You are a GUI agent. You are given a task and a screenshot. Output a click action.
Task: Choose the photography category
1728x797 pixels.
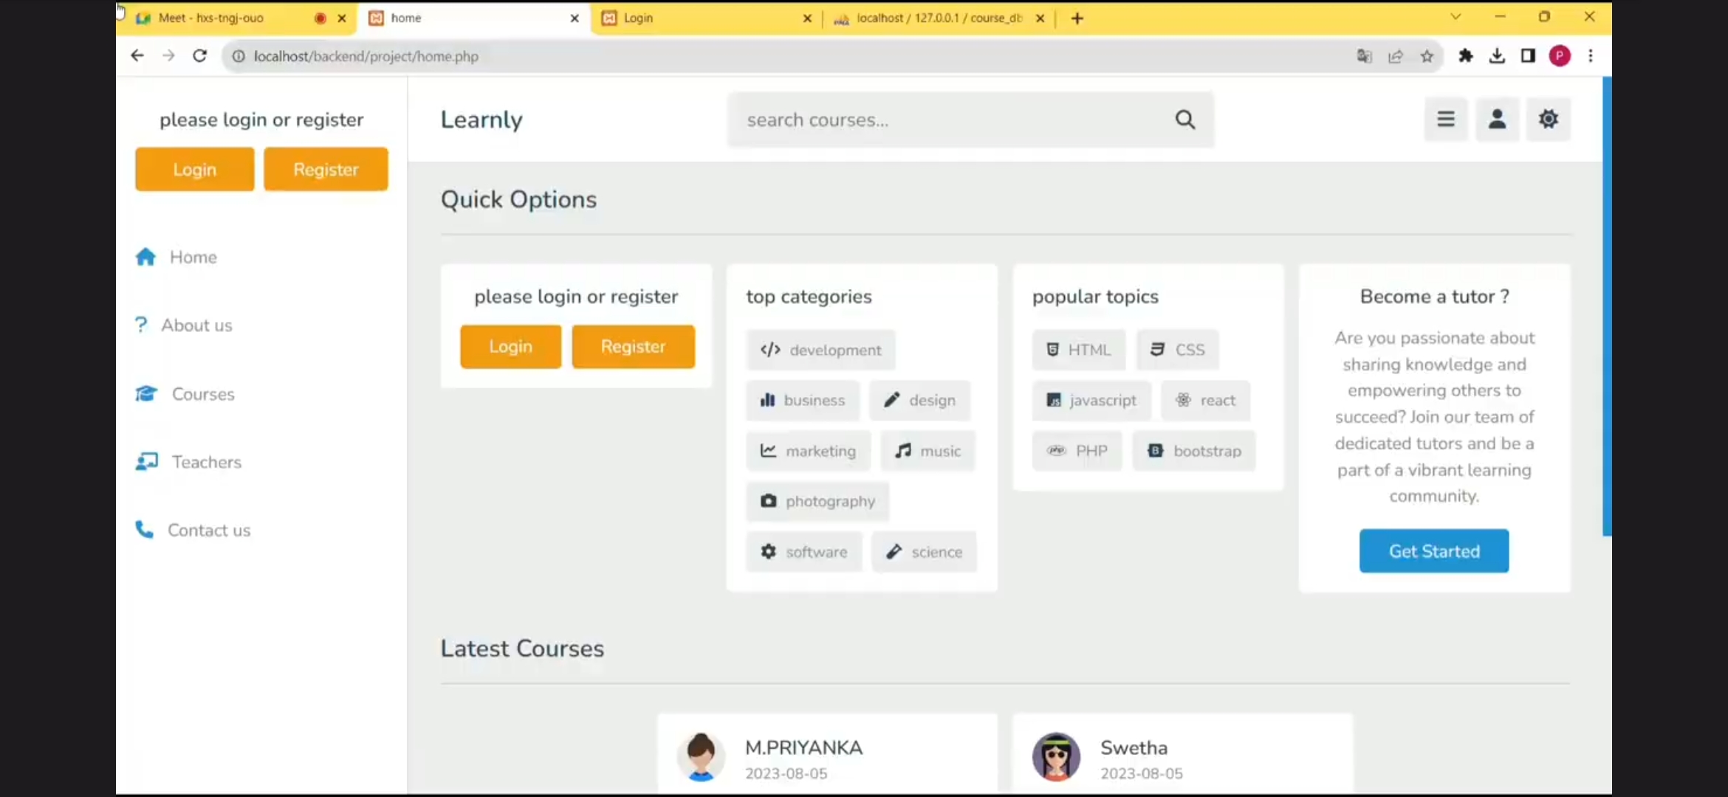(x=817, y=501)
